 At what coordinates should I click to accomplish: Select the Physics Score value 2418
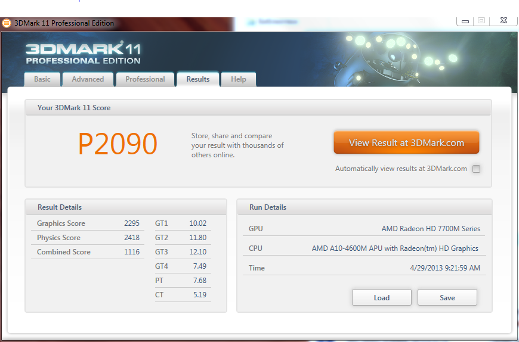[x=132, y=238]
